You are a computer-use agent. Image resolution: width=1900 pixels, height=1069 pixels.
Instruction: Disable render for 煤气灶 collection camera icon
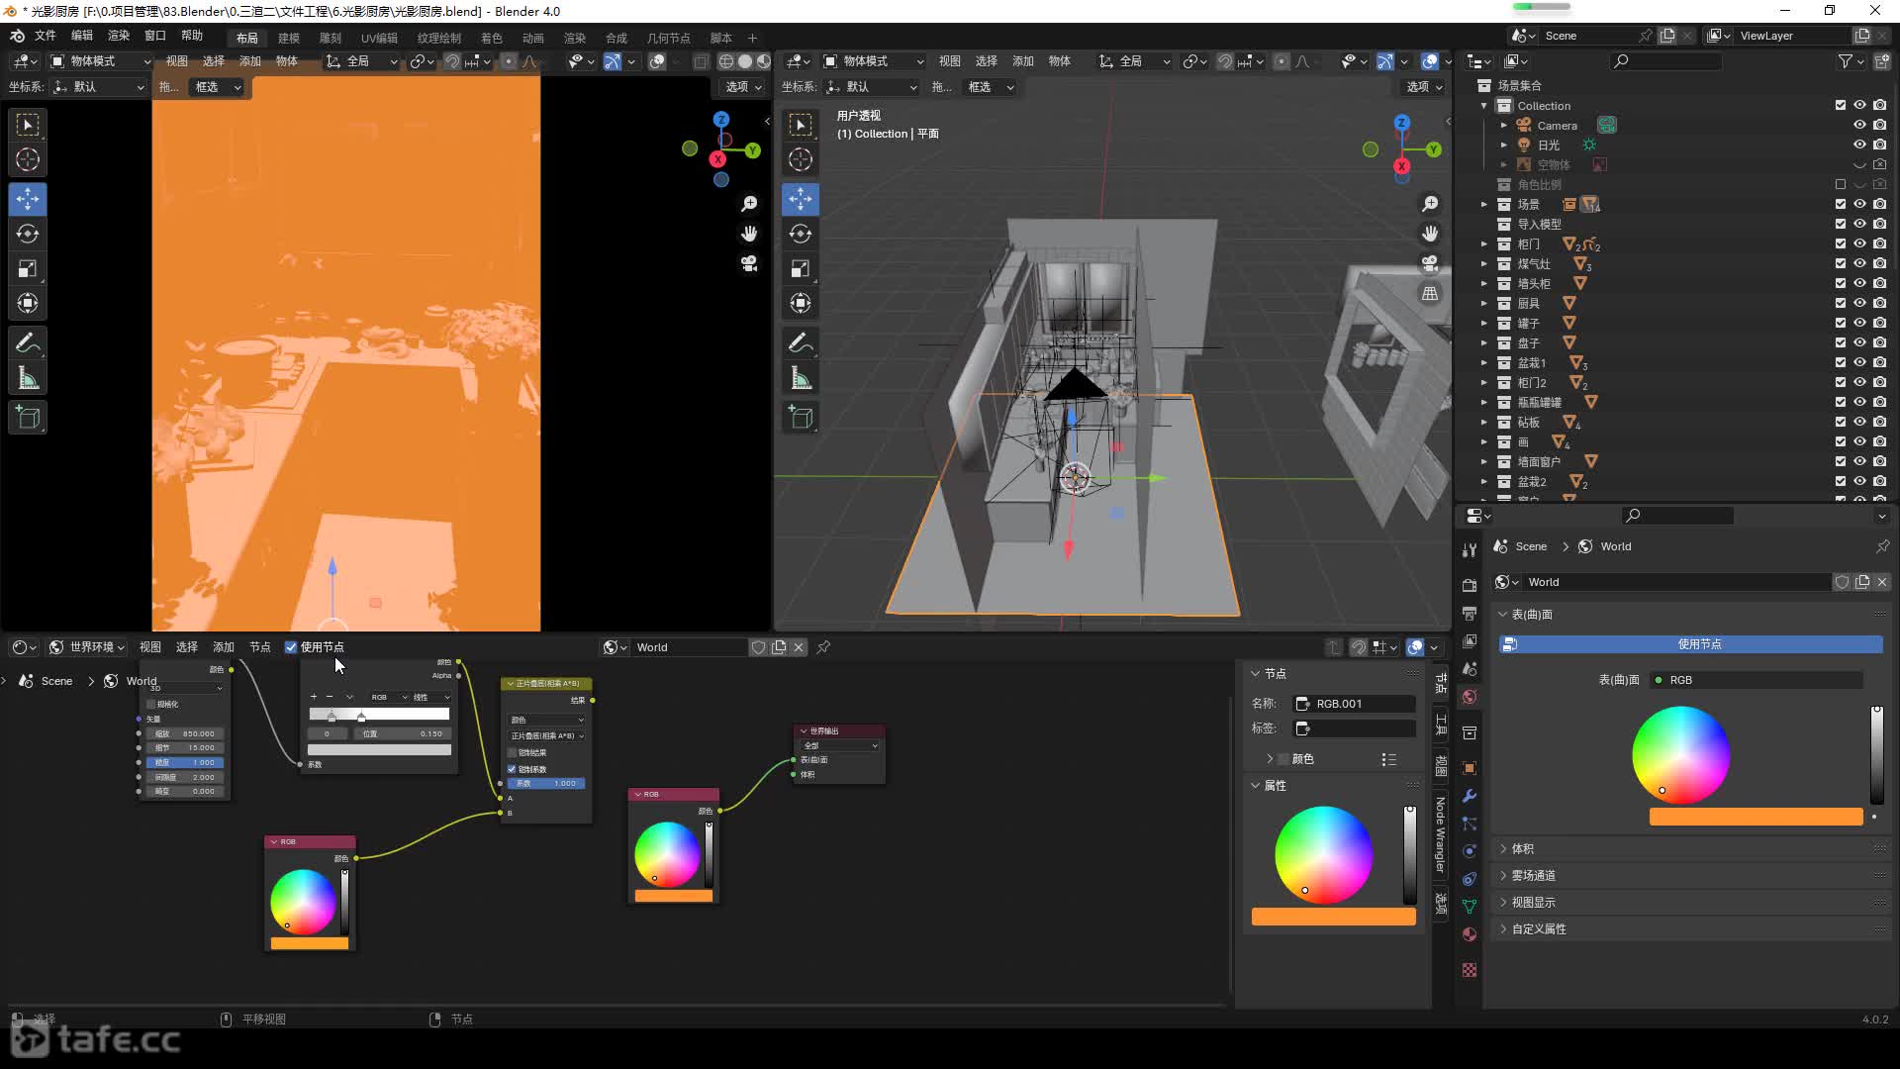point(1879,263)
